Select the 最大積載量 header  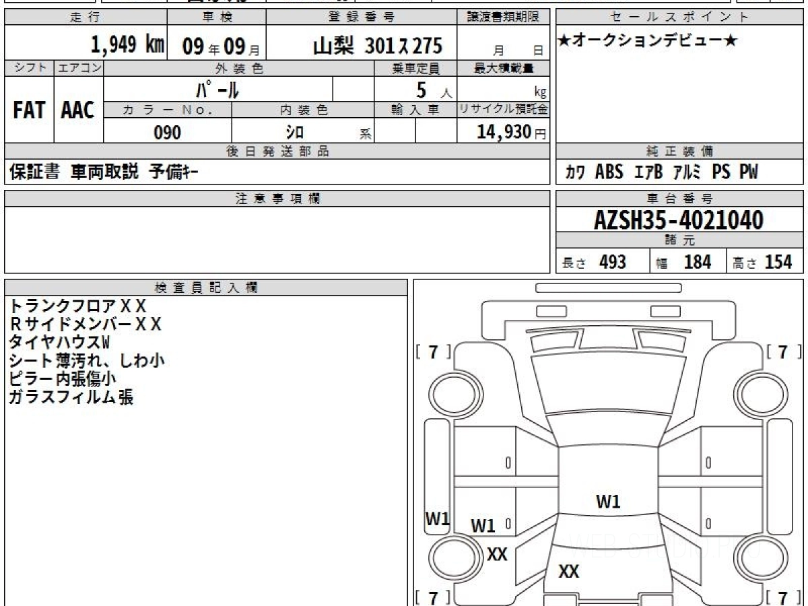pos(504,68)
